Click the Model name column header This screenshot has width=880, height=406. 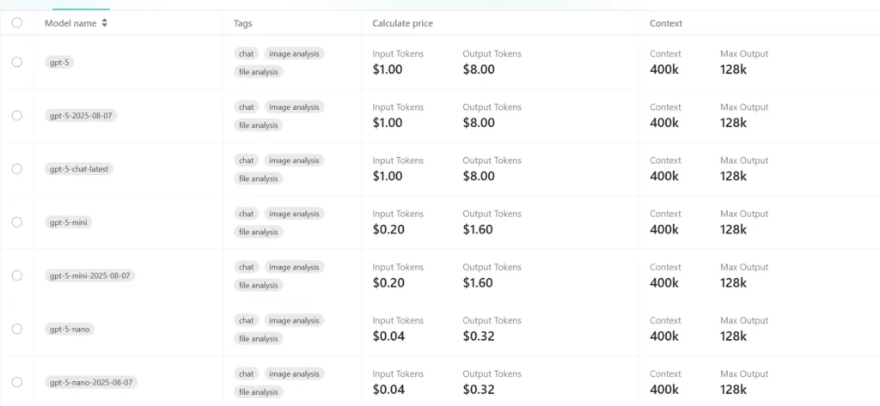point(70,23)
